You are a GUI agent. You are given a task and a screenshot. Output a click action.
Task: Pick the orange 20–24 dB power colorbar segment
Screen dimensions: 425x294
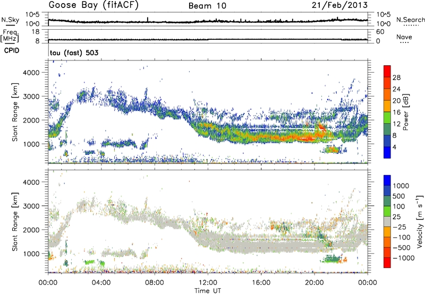(387, 94)
